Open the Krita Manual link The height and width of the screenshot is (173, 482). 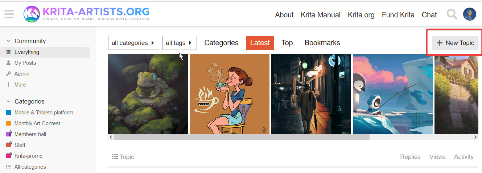(320, 15)
